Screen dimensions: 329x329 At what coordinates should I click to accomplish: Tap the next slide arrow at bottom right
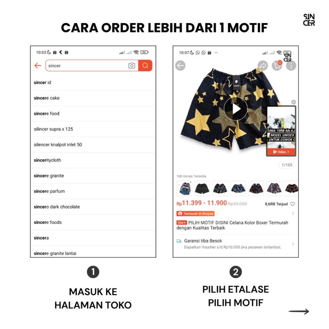pos(299,311)
